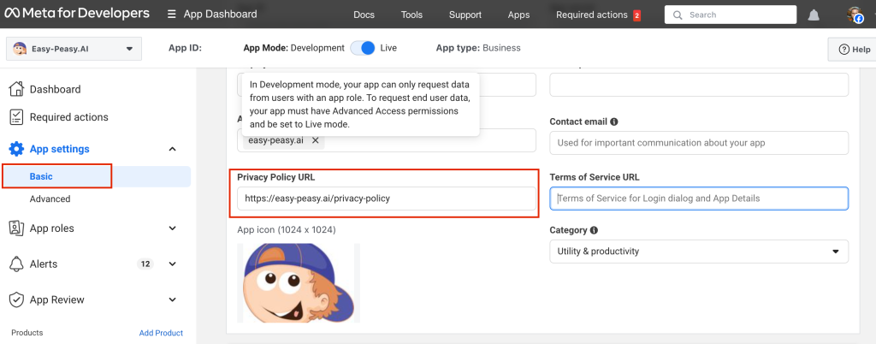Click the app icon thumbnail image
The image size is (876, 344).
coord(298,282)
